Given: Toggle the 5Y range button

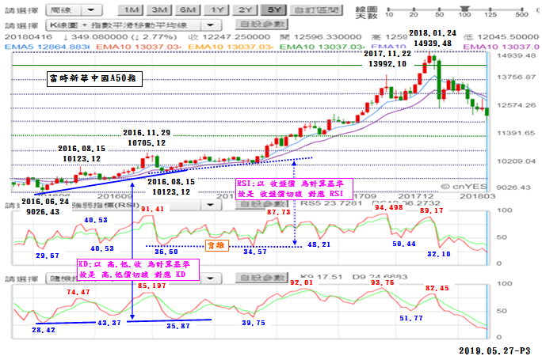Looking at the screenshot, I should (272, 11).
